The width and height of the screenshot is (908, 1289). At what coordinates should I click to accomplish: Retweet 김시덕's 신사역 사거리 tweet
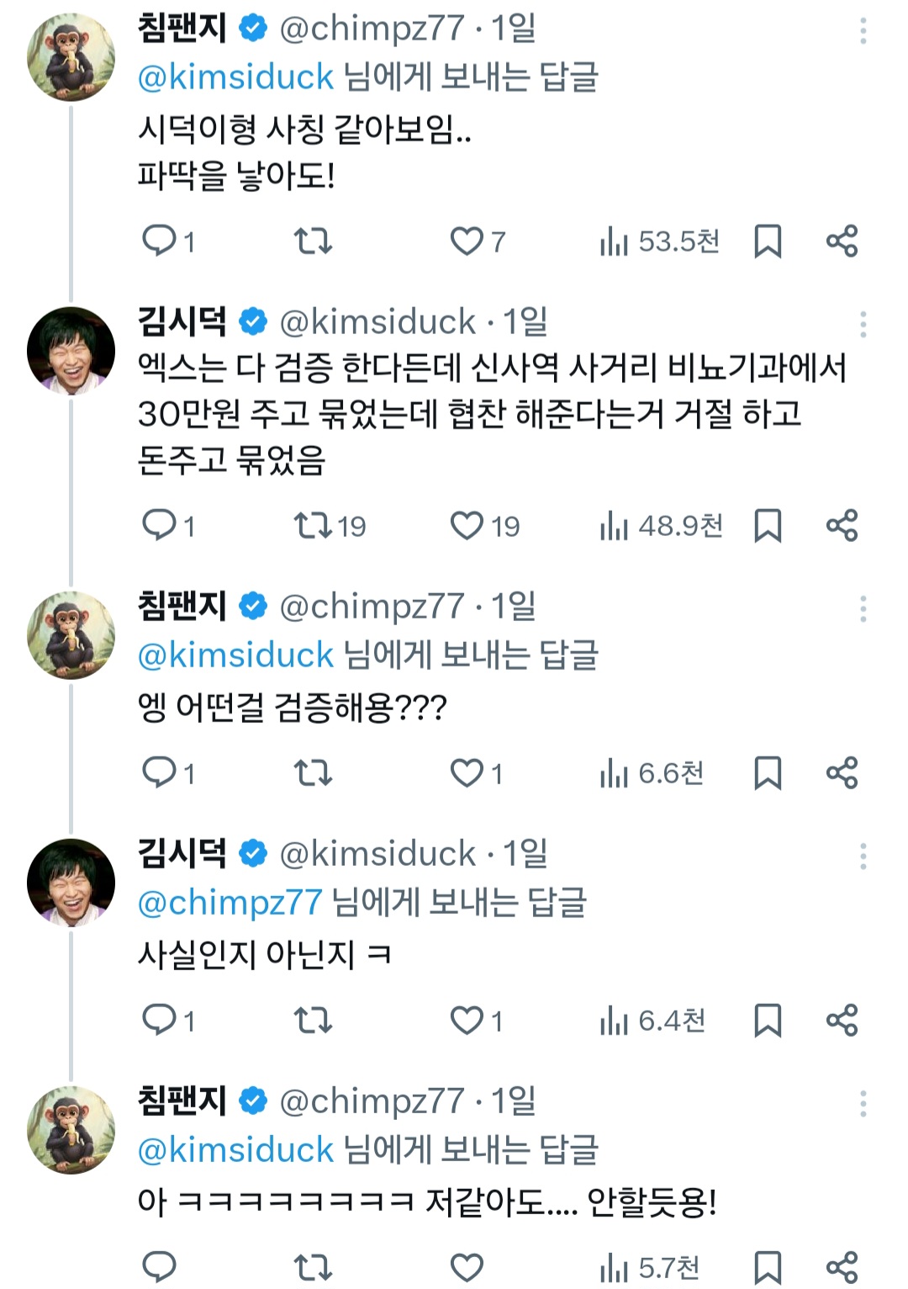313,527
